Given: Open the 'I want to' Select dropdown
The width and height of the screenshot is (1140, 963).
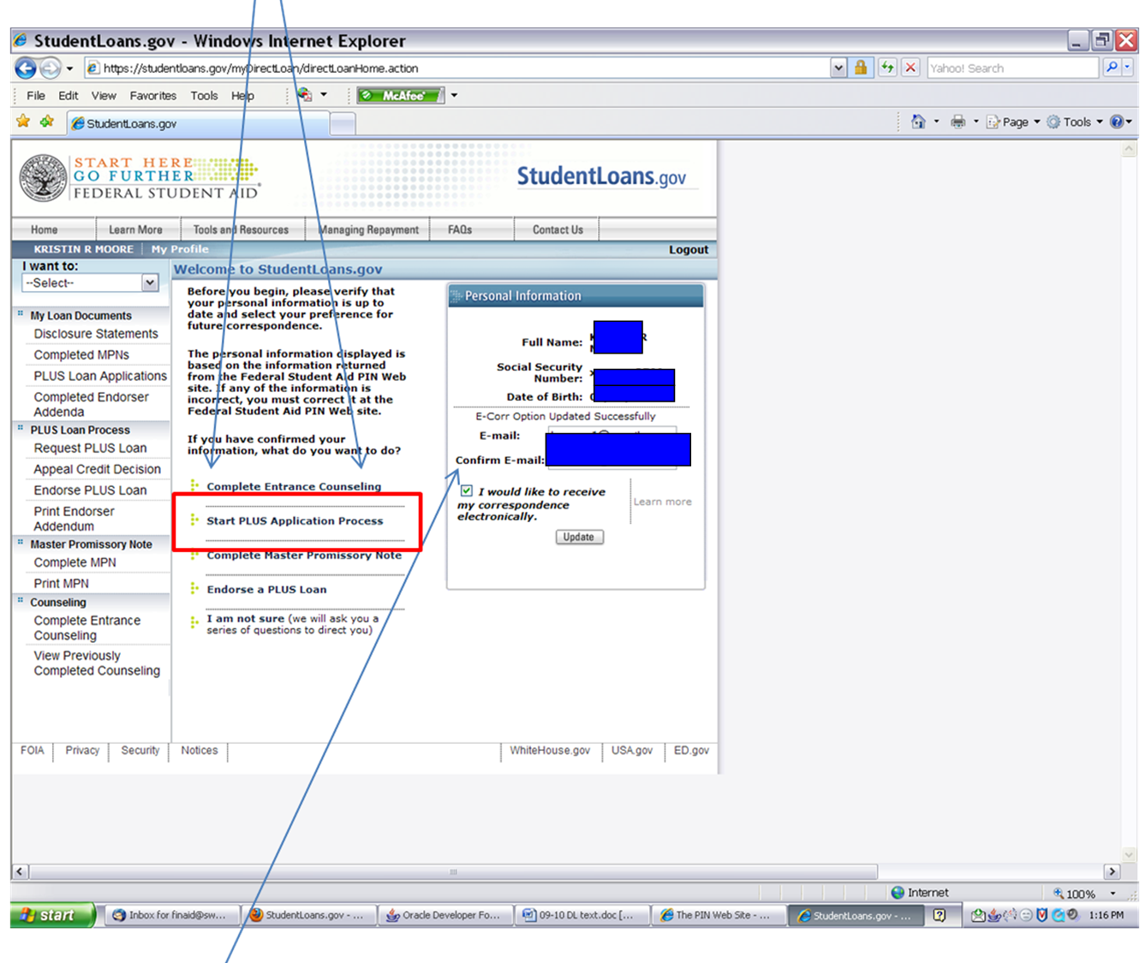Looking at the screenshot, I should pyautogui.click(x=91, y=282).
